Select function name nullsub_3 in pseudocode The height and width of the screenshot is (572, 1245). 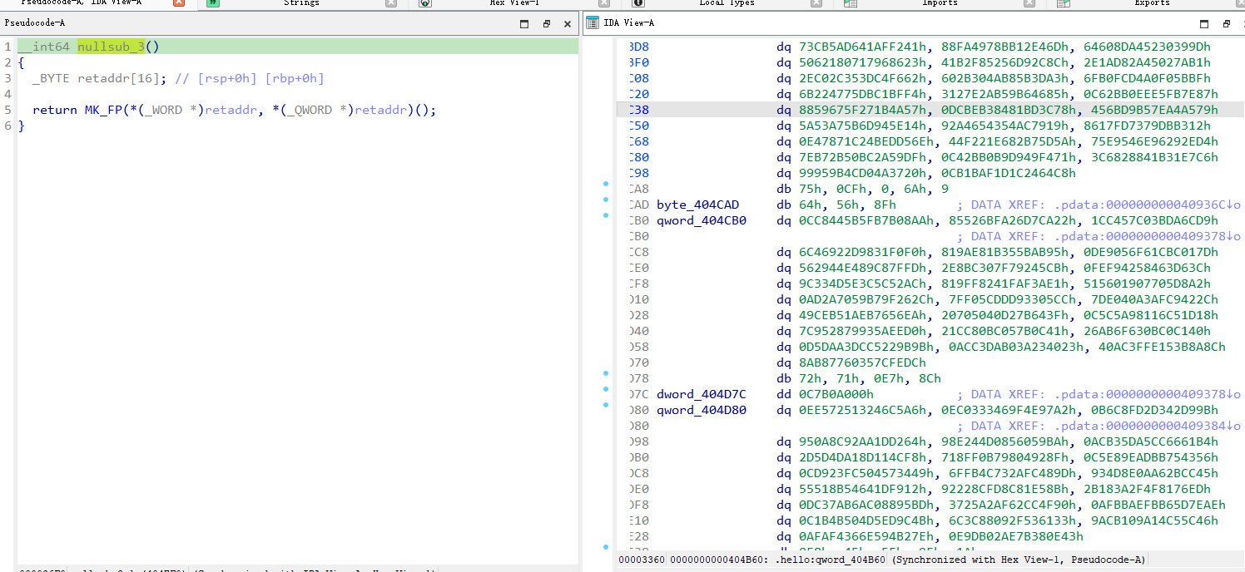point(112,47)
